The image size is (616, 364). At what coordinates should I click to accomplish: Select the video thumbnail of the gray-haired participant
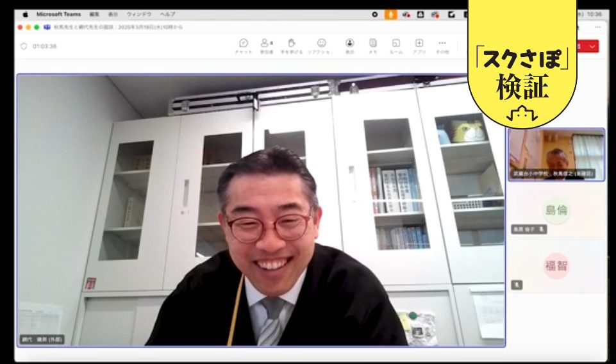point(556,154)
